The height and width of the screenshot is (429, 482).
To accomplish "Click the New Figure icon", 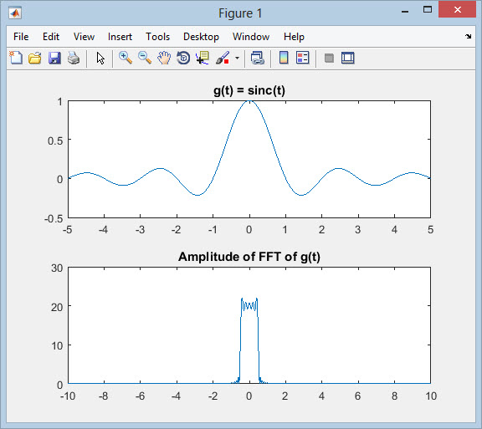I will [x=16, y=58].
